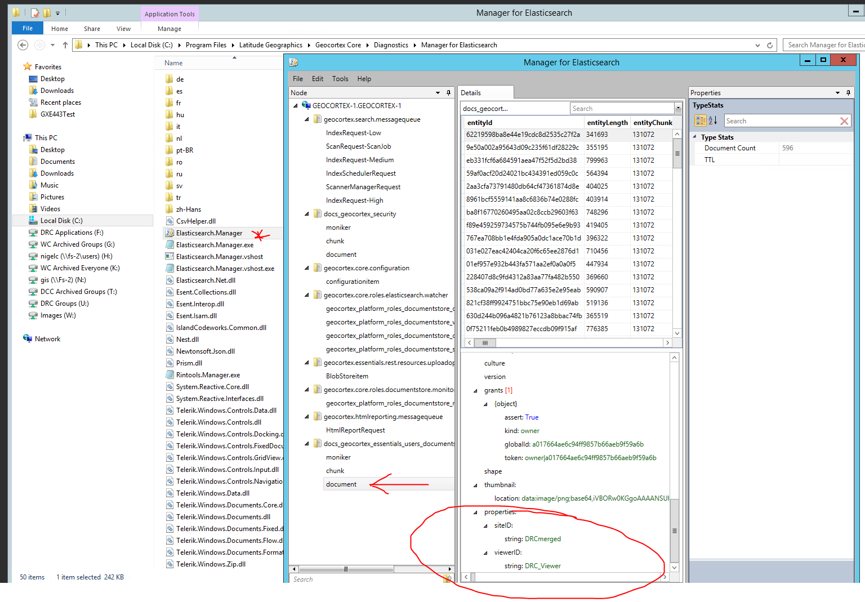Click the docs_geocortex_security index icon
The height and width of the screenshot is (602, 865).
(318, 214)
